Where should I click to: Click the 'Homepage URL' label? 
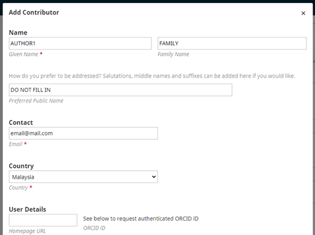coord(27,231)
